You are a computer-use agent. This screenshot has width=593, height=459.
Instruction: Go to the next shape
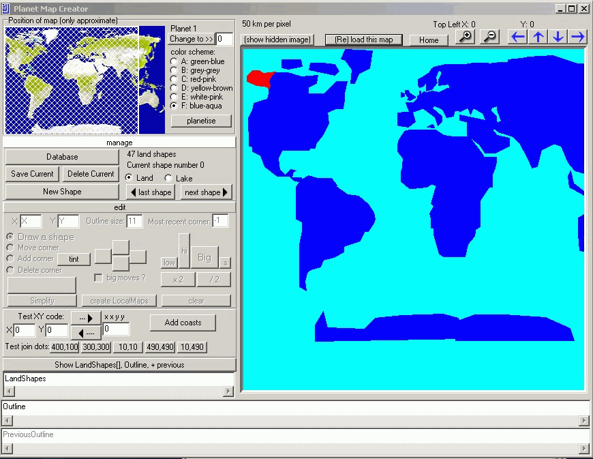[x=206, y=192]
